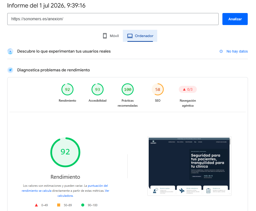Click the Prácticas recomendadas label
Viewport: 256px width, 211px height.
128,103
